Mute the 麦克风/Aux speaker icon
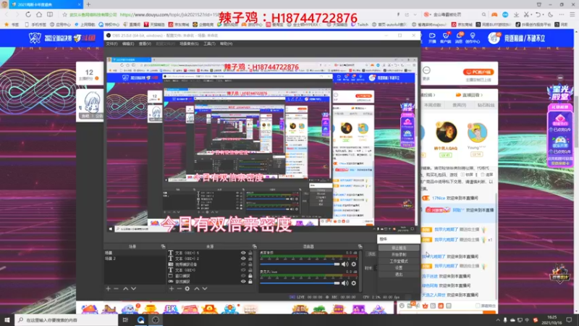This screenshot has width=579, height=326. (345, 283)
